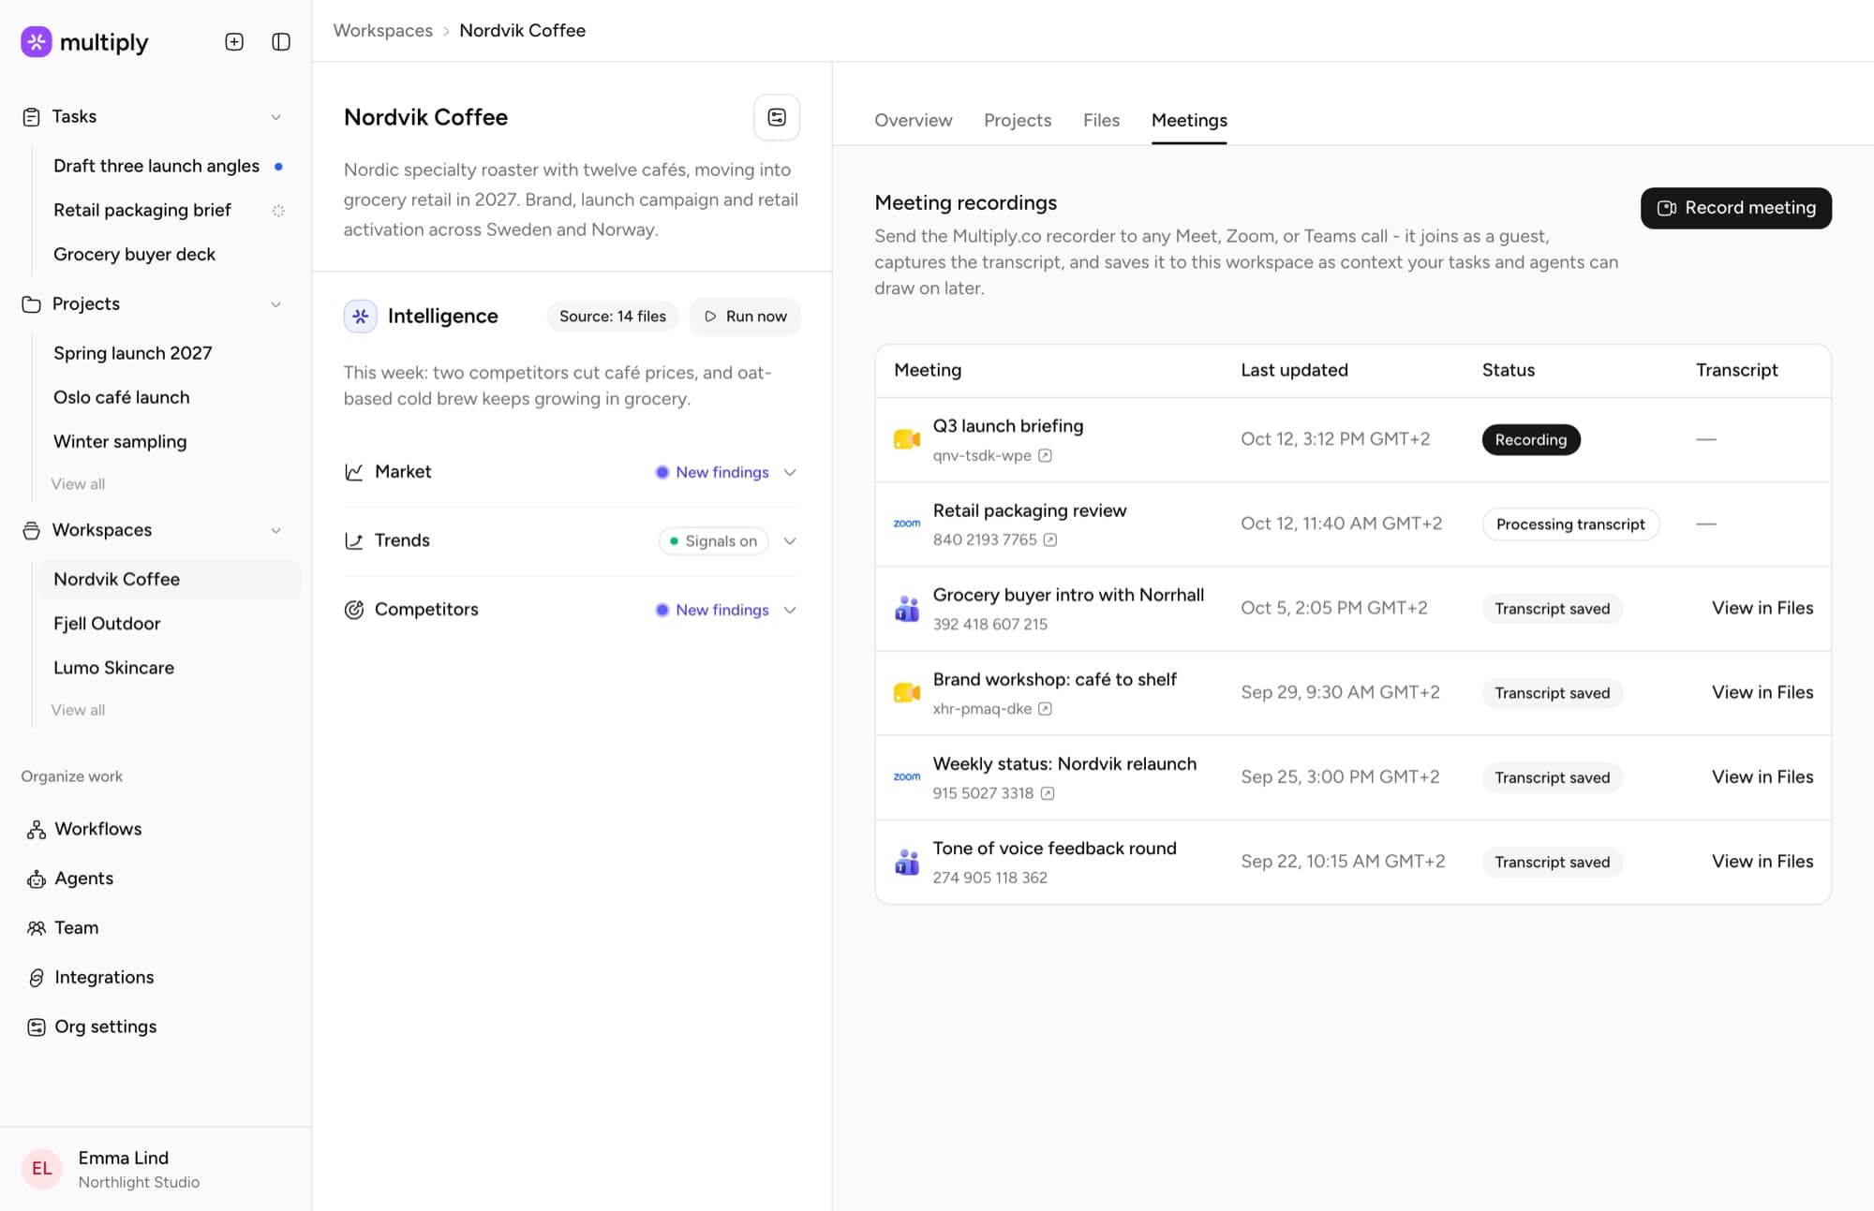Click the Intelligence sparkle icon
The height and width of the screenshot is (1211, 1874).
[360, 317]
